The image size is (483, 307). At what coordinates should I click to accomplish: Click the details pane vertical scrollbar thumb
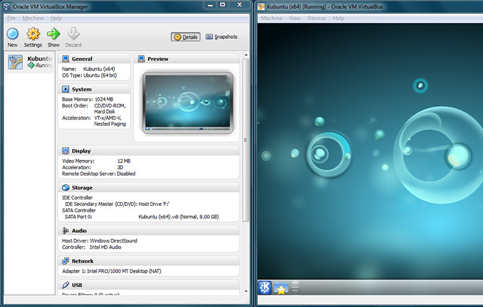click(x=246, y=140)
